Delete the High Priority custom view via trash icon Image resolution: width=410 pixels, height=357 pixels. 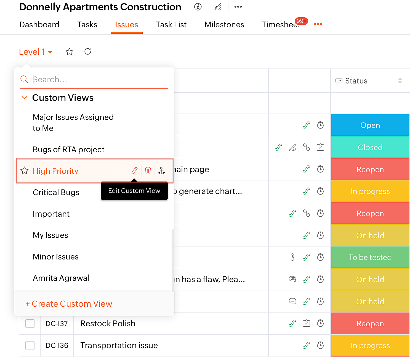click(x=148, y=171)
